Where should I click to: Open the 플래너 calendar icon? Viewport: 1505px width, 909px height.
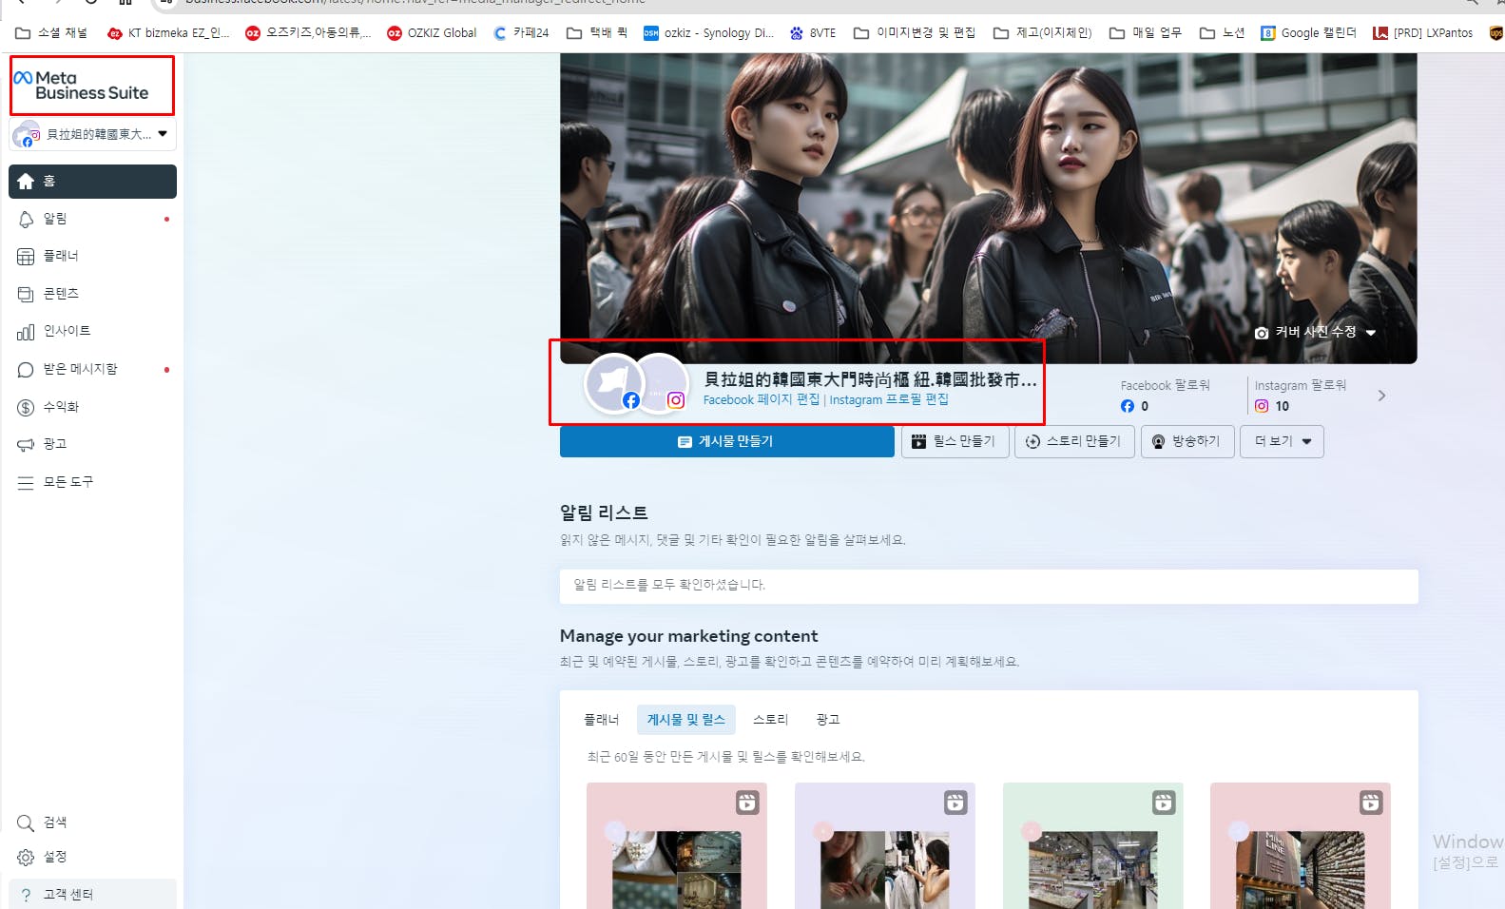pos(26,257)
